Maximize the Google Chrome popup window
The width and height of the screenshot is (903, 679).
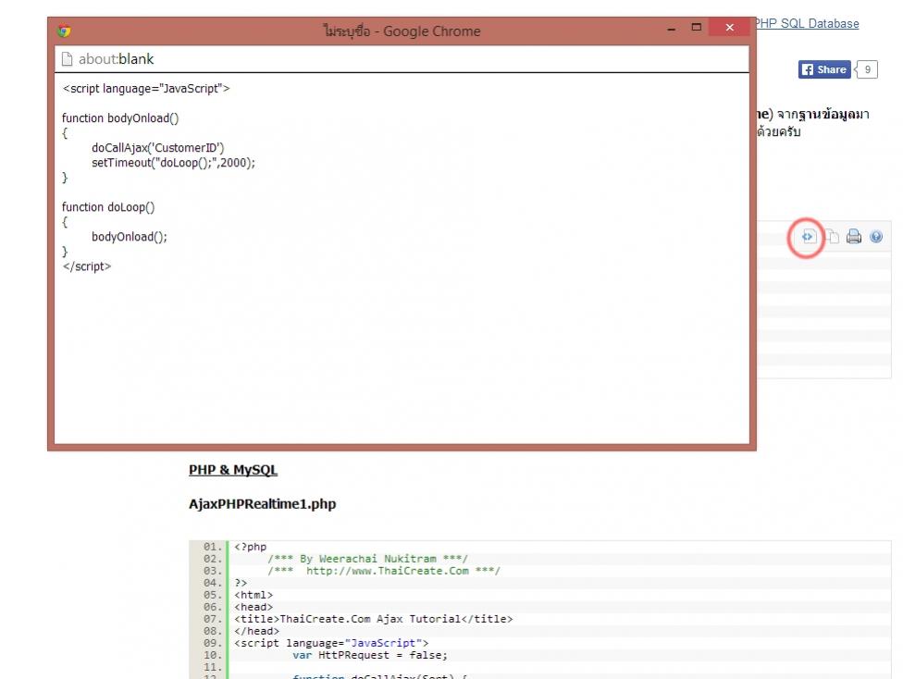click(697, 28)
